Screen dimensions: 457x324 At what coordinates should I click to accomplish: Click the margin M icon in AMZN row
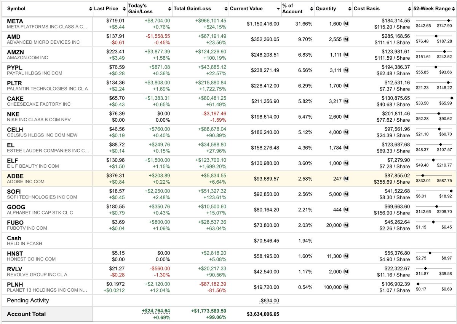point(346,55)
